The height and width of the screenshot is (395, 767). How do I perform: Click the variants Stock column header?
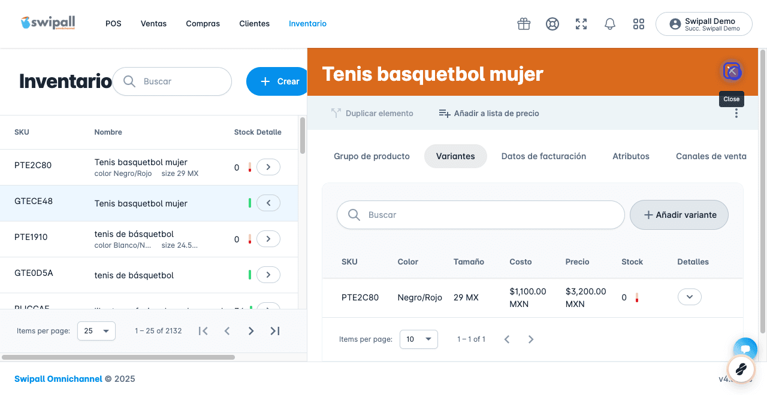[x=632, y=262]
